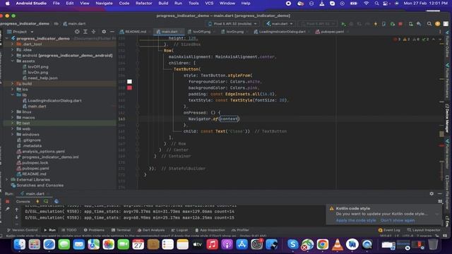This screenshot has height=254, width=452.
Task: Click 'Apply the code style' link
Action: coord(356,220)
